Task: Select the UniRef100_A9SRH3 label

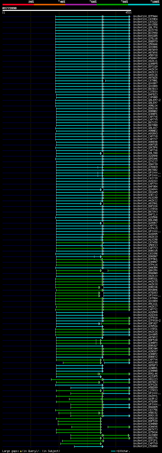Action: click(x=145, y=133)
